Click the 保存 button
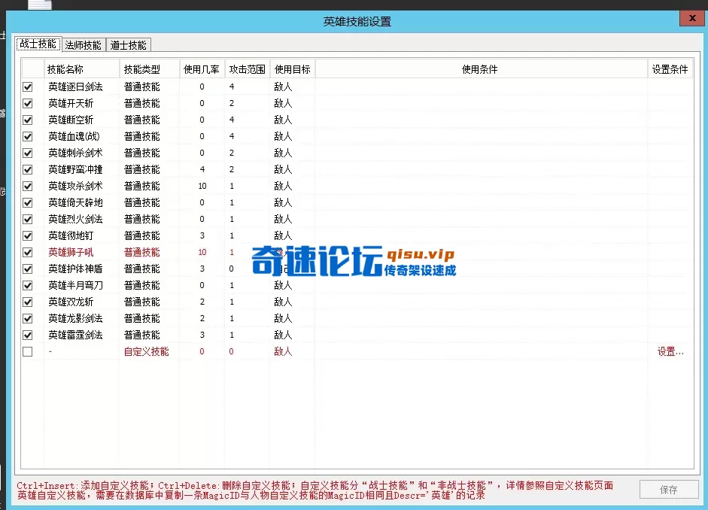Viewport: 708px width, 510px height. 668,489
